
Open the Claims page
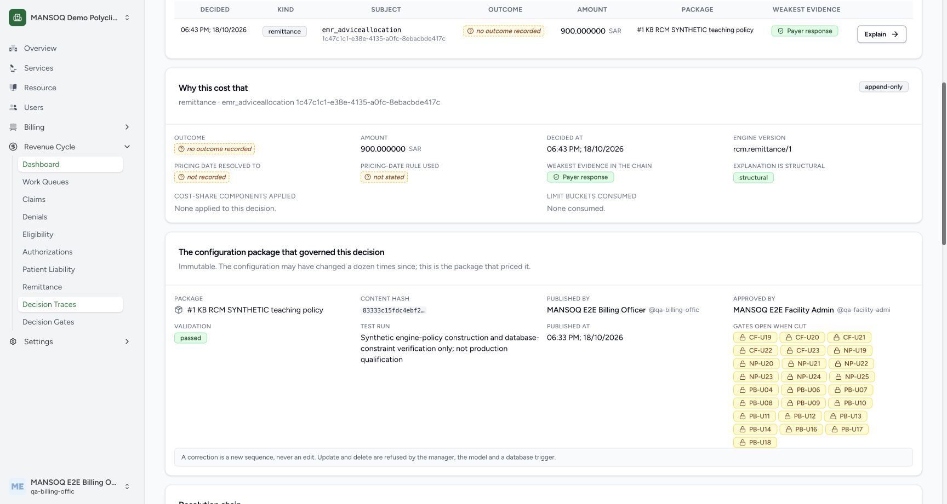70,199
